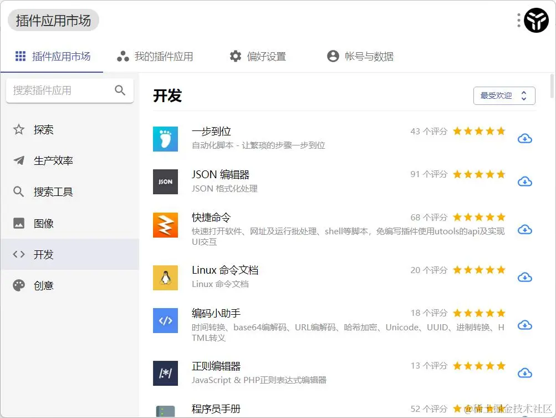Select 开发 category in sidebar
This screenshot has width=556, height=418.
point(70,254)
